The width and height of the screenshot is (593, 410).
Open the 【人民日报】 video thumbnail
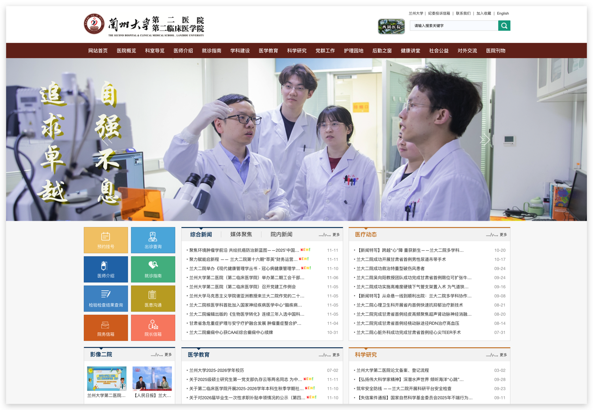tap(153, 379)
